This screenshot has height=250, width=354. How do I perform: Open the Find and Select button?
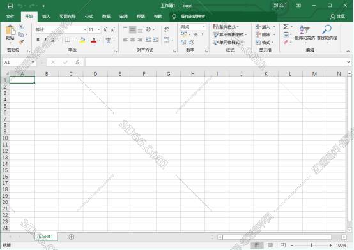click(327, 34)
